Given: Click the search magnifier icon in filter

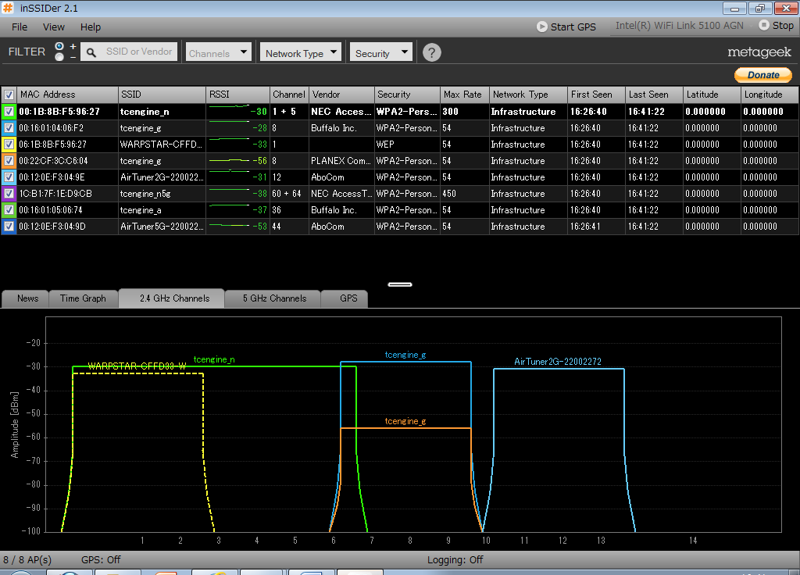Looking at the screenshot, I should [91, 52].
